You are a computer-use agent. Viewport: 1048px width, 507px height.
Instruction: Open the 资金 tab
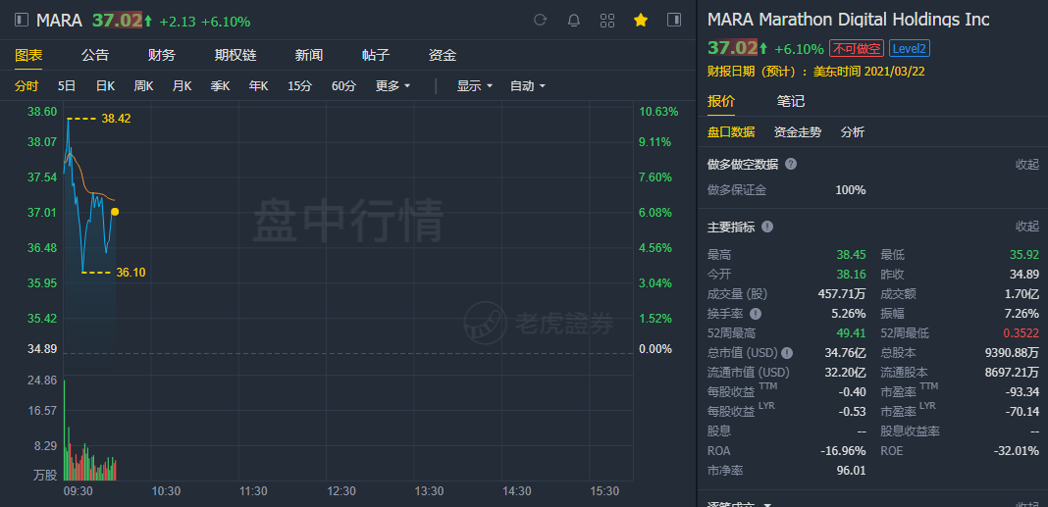(x=443, y=55)
